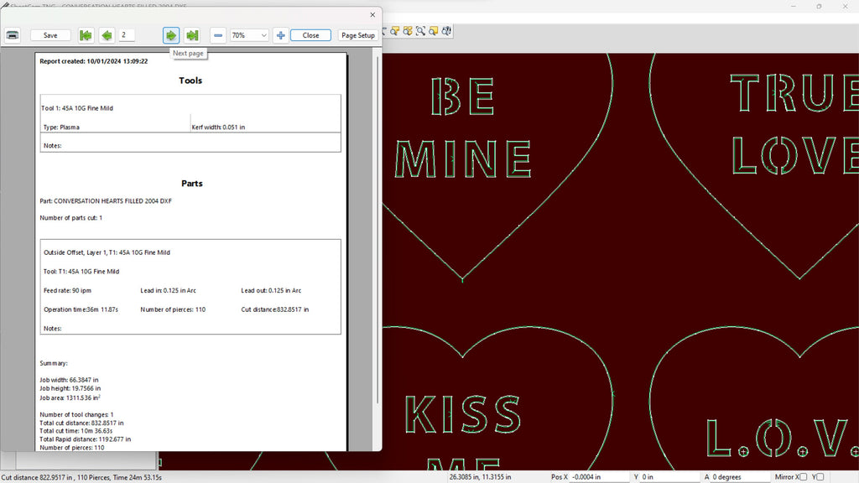Click 'Lead out: 0.125 in Arc' text
The width and height of the screenshot is (859, 483).
pyautogui.click(x=271, y=291)
